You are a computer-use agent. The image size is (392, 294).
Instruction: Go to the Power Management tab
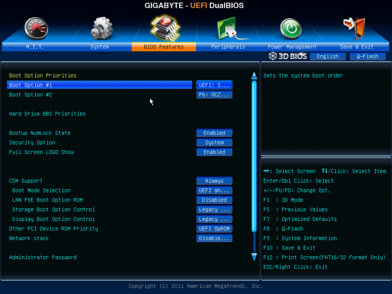292,47
